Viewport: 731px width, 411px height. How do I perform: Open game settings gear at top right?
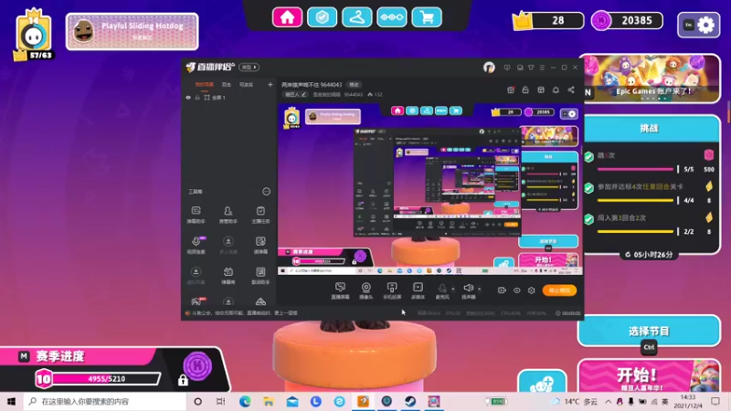698,25
